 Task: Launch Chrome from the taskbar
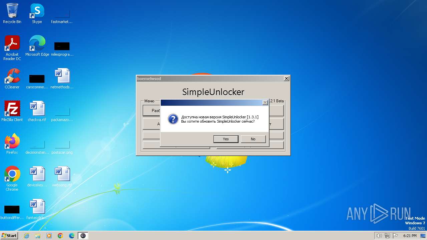click(x=60, y=236)
